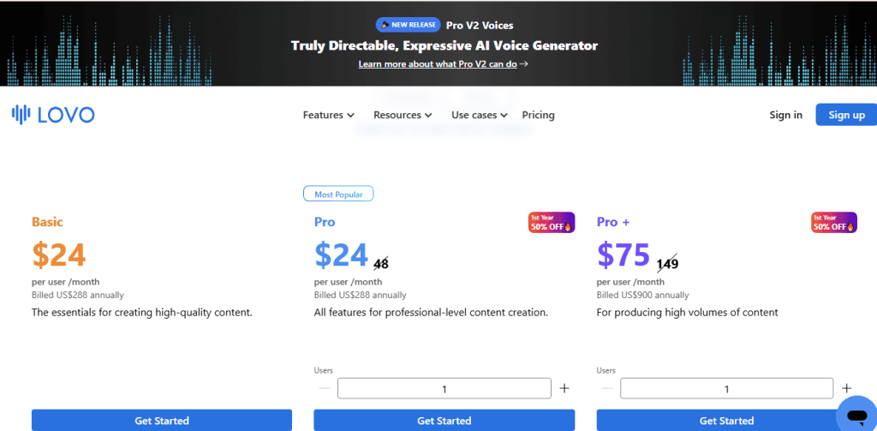Open the chat support bubble
This screenshot has height=431, width=877.
(x=854, y=415)
